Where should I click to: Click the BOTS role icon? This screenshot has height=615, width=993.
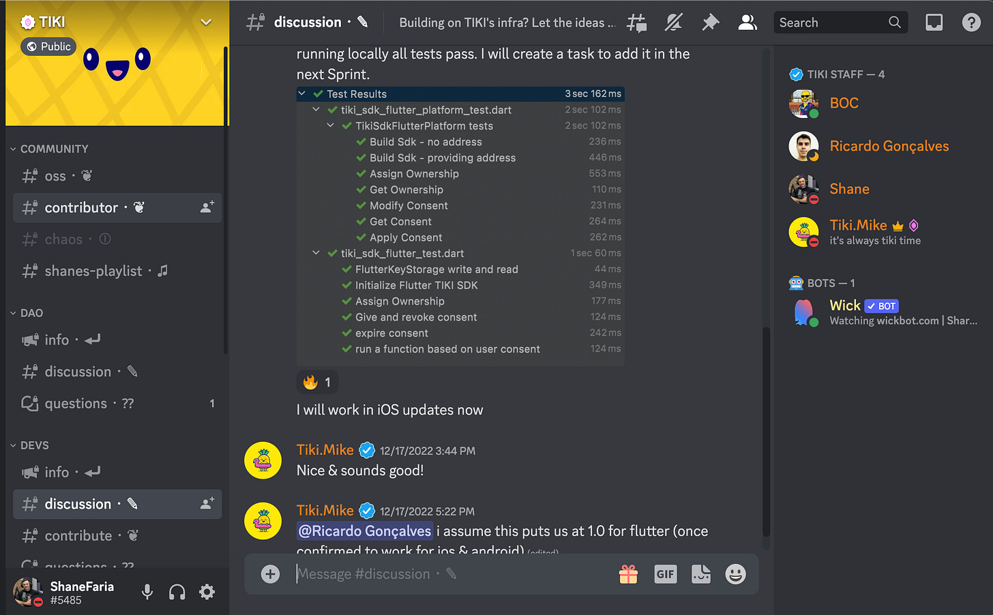tap(795, 283)
